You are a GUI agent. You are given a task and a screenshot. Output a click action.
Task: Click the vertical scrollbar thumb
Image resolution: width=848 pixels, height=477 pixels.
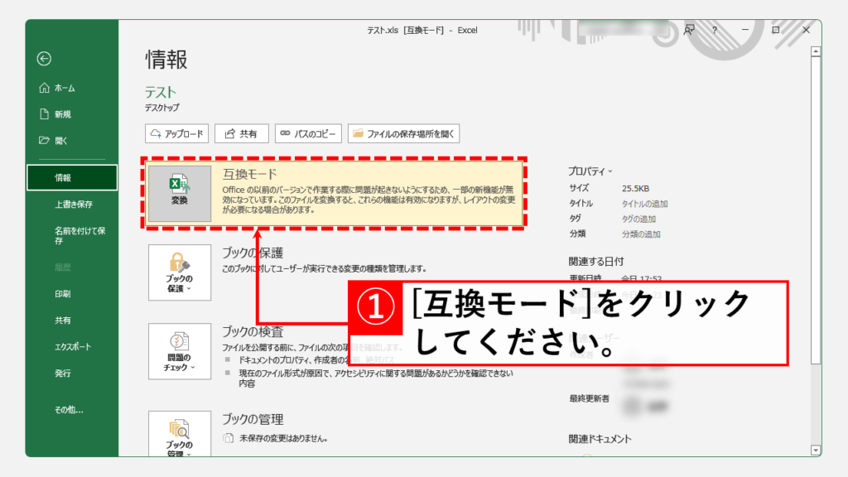(x=816, y=210)
